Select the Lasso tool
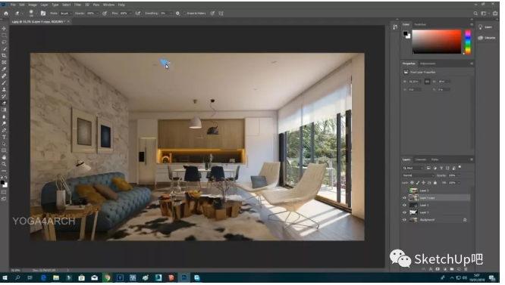 pyautogui.click(x=4, y=42)
